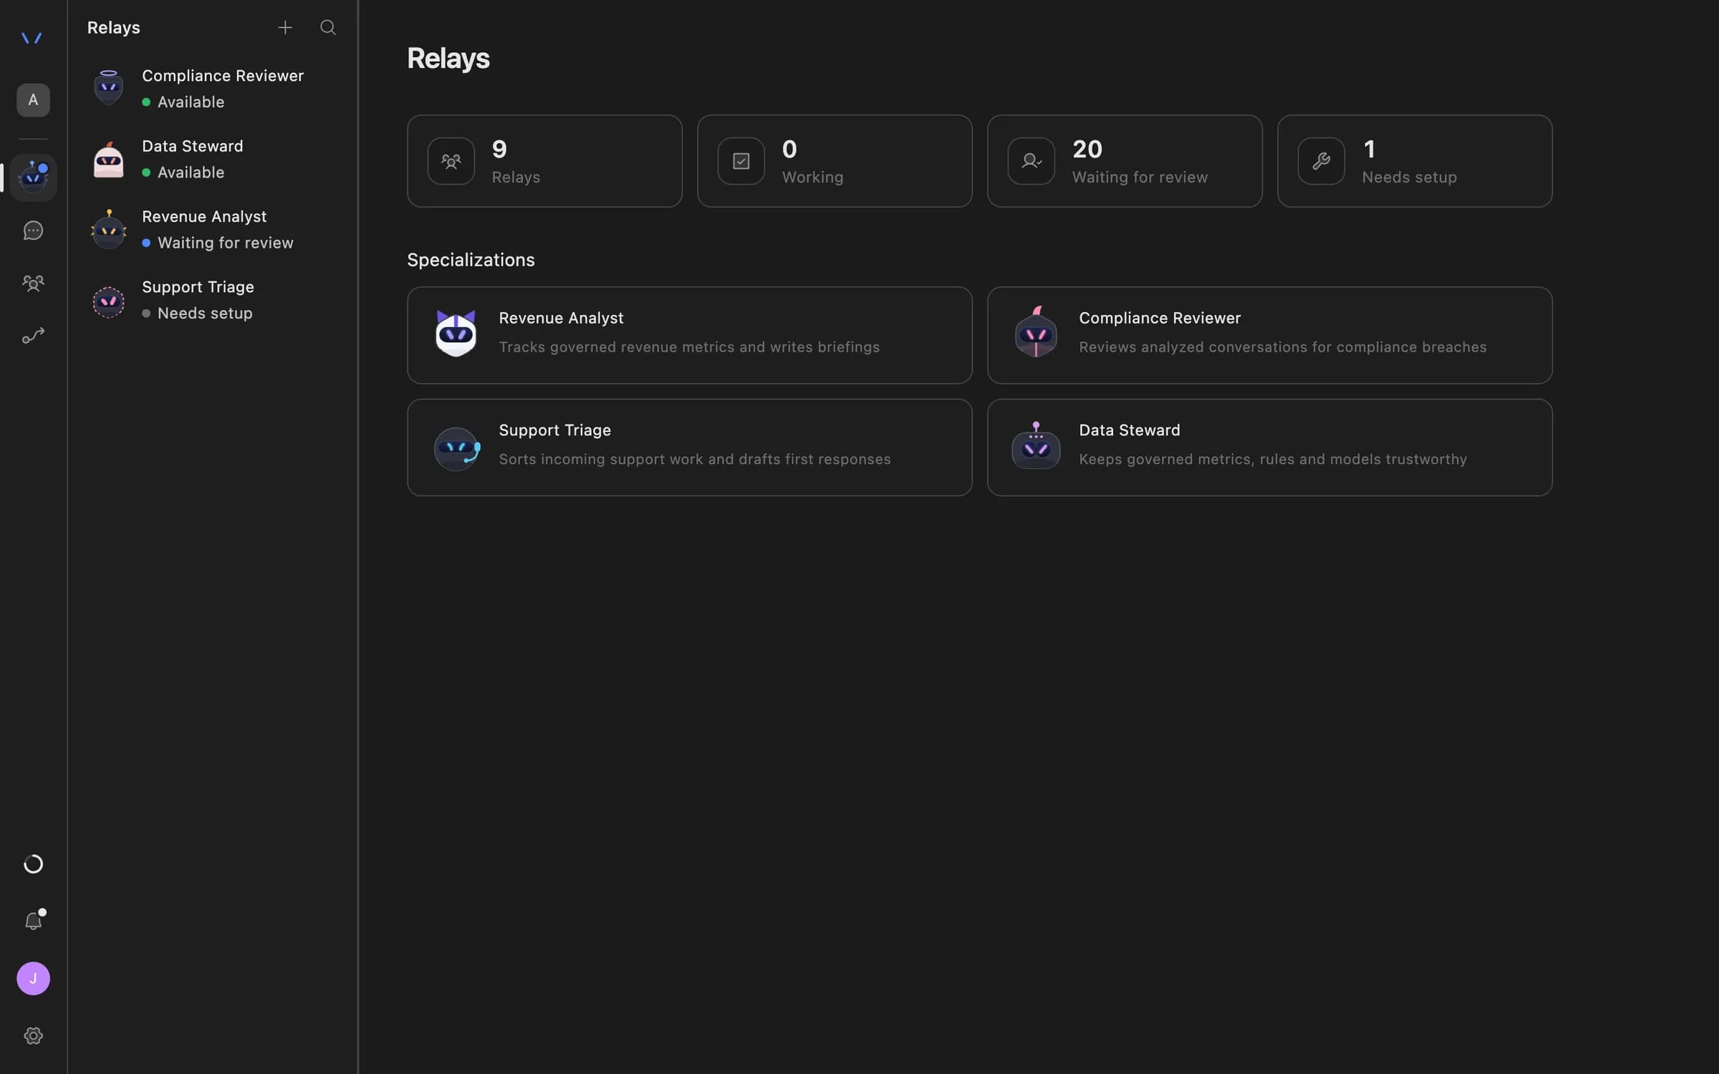Open the workspace A avatar
The width and height of the screenshot is (1719, 1074).
33,100
